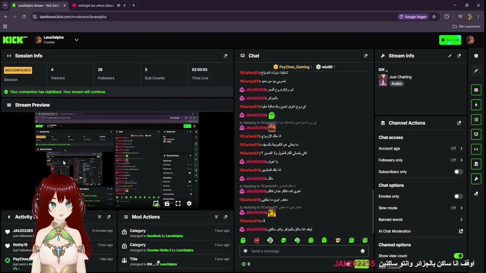The image size is (486, 273).
Task: Click the MISCONFIGURED session badge
Action: pyautogui.click(x=18, y=70)
